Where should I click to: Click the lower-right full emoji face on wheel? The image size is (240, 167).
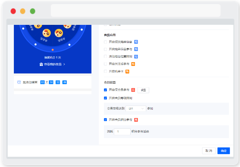pos(59,33)
